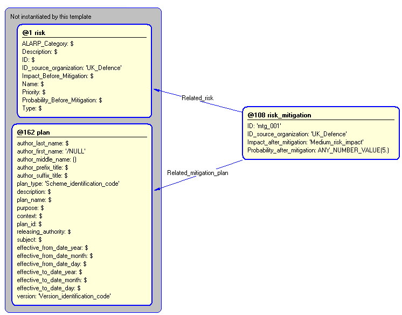Click 'author_middle_name: ()' attribute
Screen dimensions: 402x315
pyautogui.click(x=47, y=159)
